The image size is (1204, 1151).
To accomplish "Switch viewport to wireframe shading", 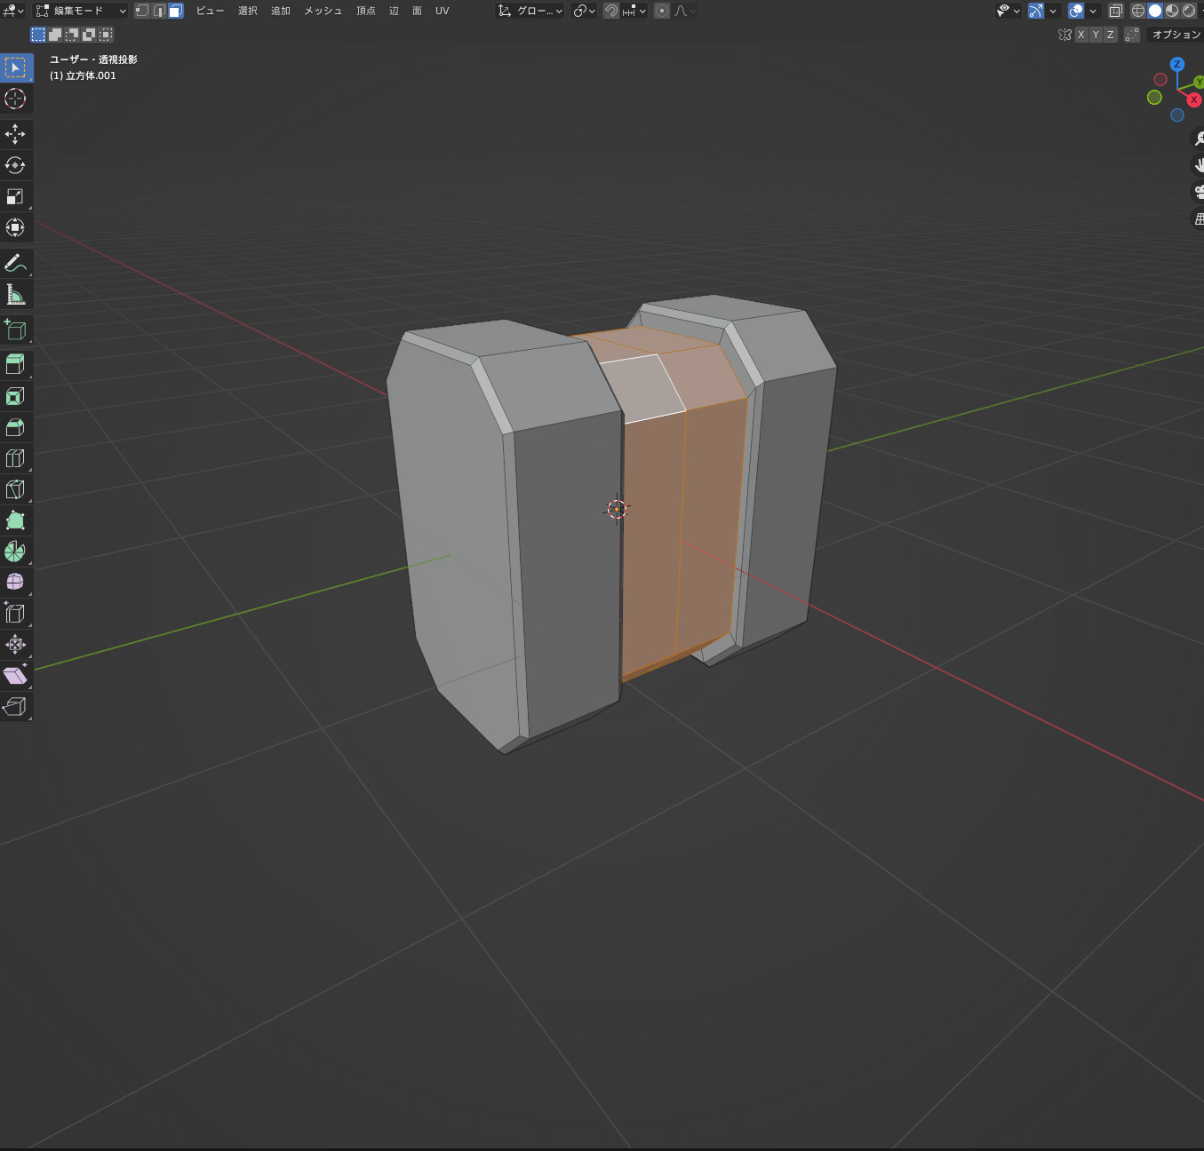I will click(x=1138, y=10).
